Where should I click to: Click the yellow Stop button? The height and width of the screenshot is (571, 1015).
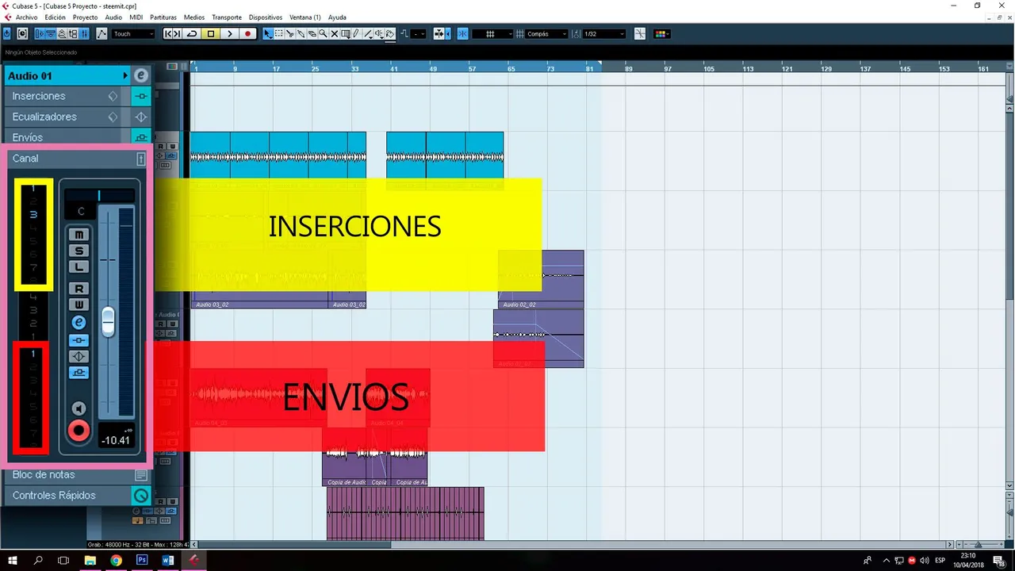(211, 33)
